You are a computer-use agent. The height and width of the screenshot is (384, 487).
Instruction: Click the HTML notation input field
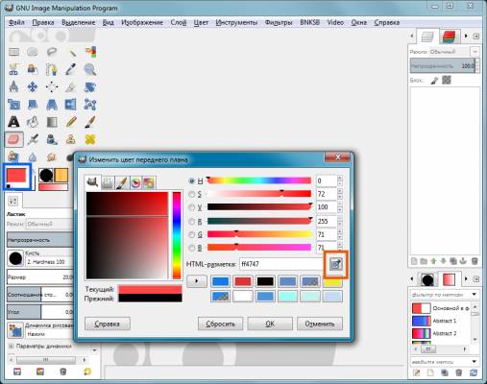[x=282, y=264]
